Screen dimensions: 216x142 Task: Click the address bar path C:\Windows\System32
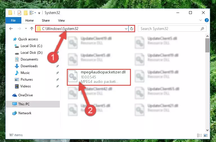click(x=60, y=29)
